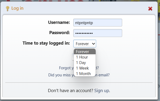The height and width of the screenshot is (101, 160).
Task: Choose 1 Day from the dropdown list
Action: [85, 63]
